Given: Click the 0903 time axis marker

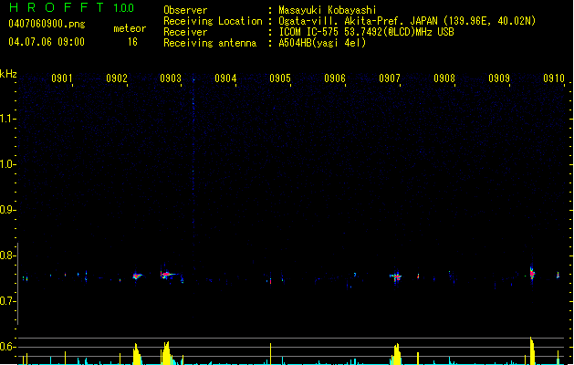Looking at the screenshot, I should (x=171, y=78).
